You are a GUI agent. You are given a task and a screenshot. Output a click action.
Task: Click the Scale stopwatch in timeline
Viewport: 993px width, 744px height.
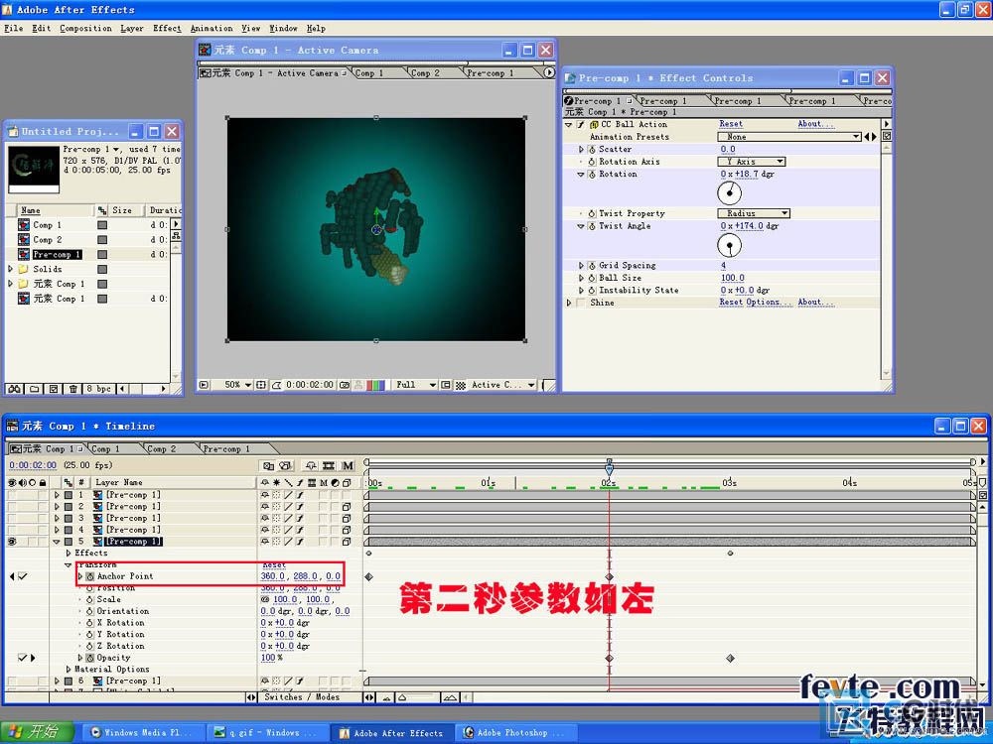[x=90, y=600]
